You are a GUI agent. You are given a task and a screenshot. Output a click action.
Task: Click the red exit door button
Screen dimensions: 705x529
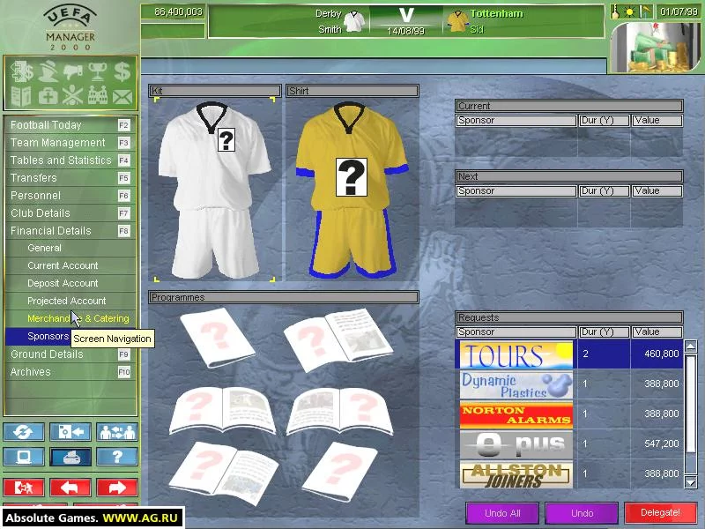click(24, 488)
